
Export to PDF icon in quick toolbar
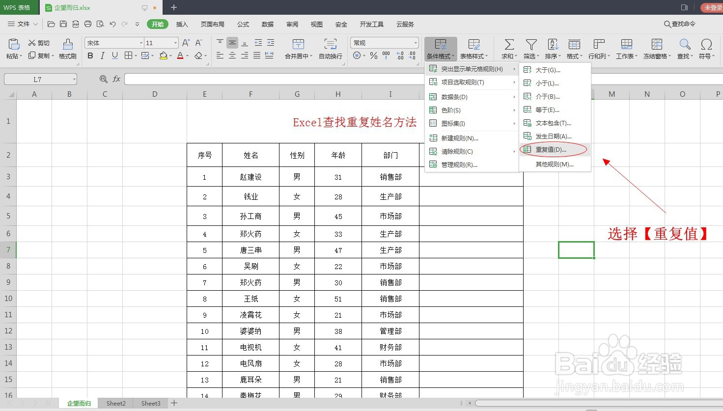coord(76,24)
